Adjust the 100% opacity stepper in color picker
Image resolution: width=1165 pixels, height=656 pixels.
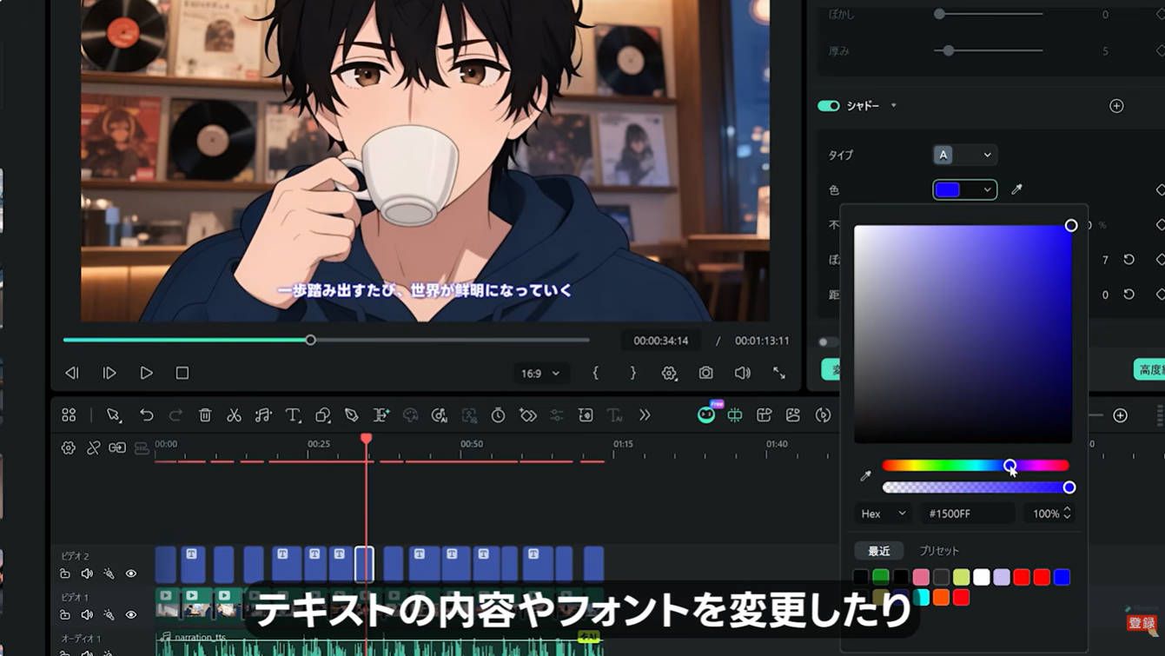click(1068, 514)
